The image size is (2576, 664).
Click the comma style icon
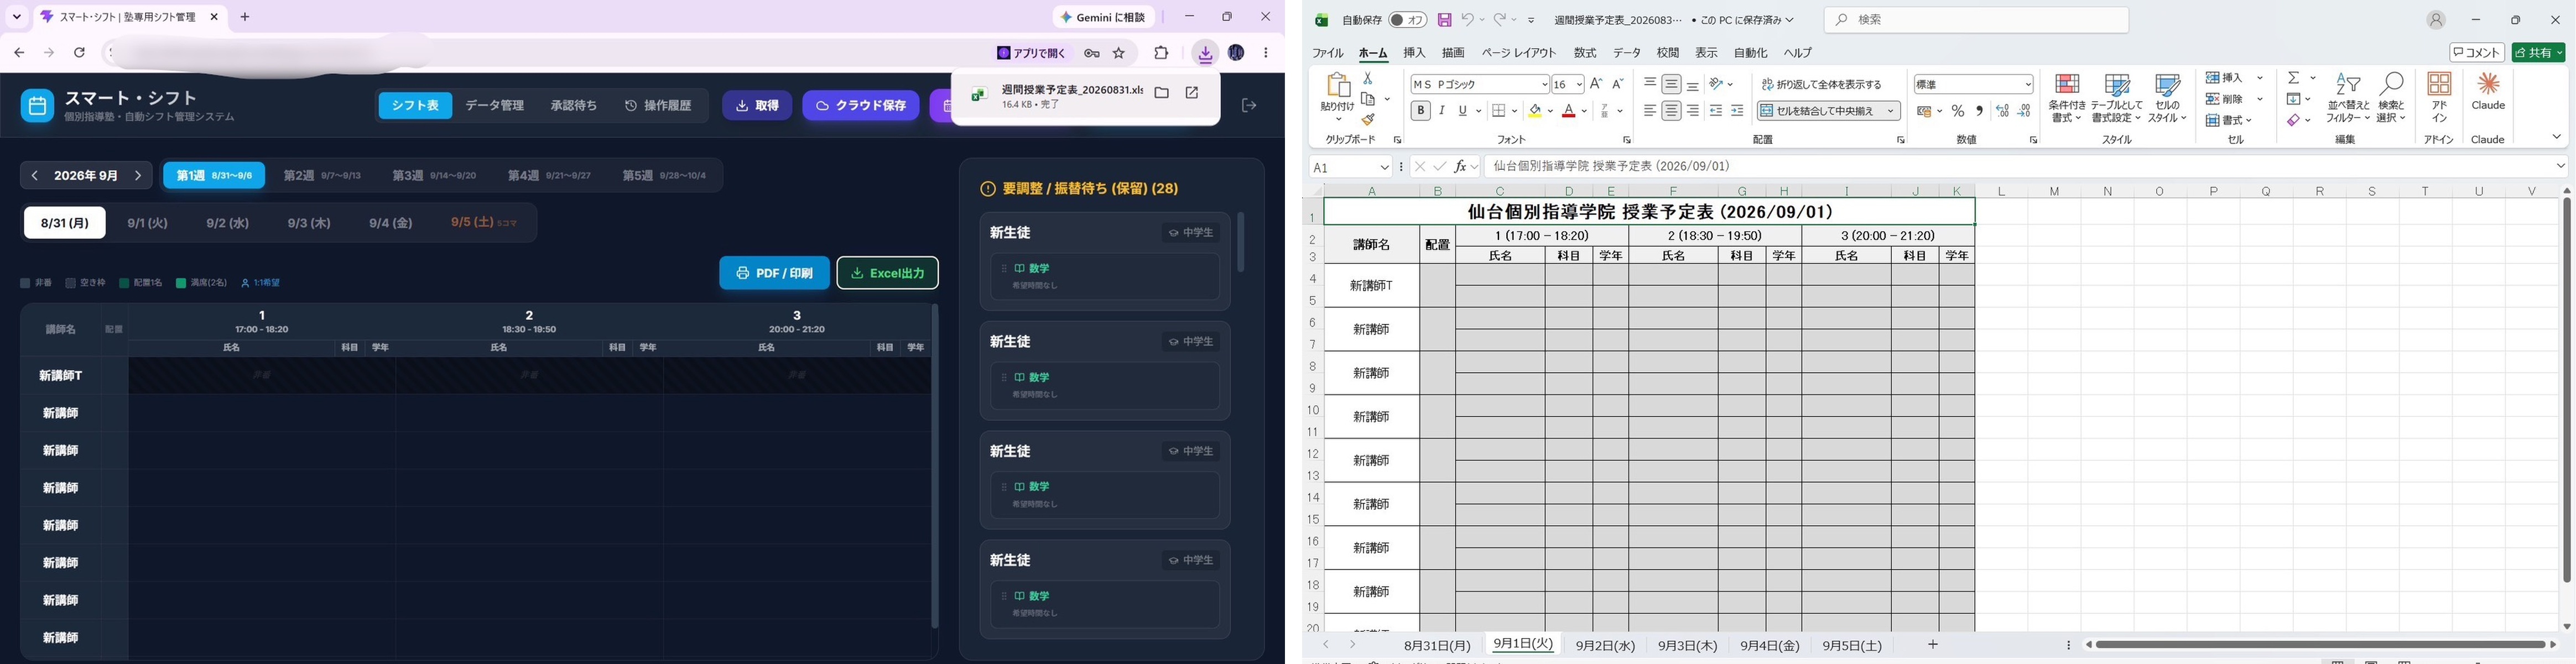coord(1979,111)
